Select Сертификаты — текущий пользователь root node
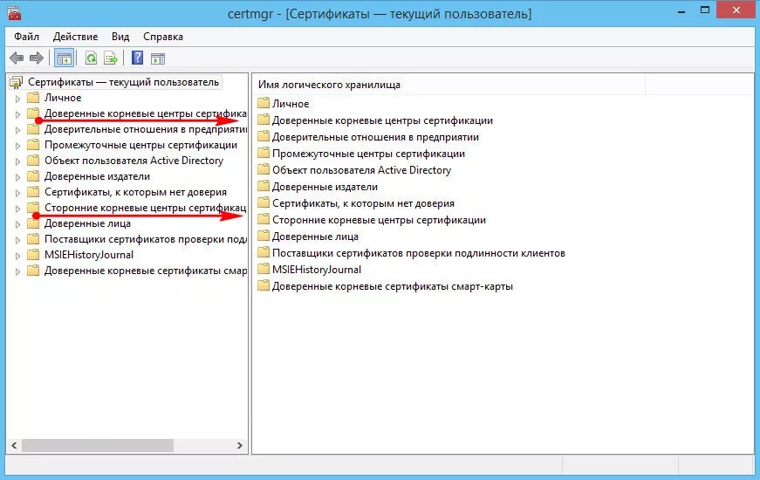This screenshot has height=480, width=760. point(123,82)
